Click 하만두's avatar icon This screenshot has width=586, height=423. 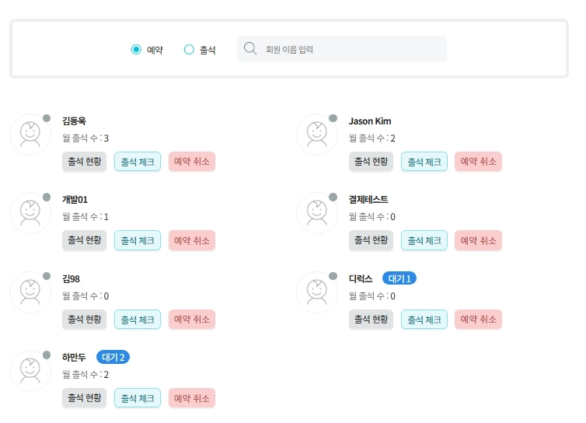30,371
